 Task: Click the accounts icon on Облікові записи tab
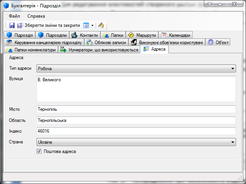[90, 43]
